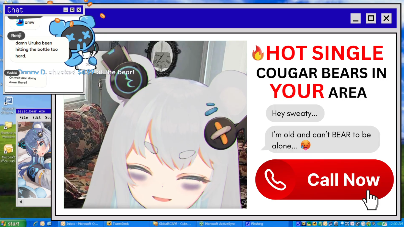Maximize the large blue ad window
Screen dimensions: 404x227
371,18
